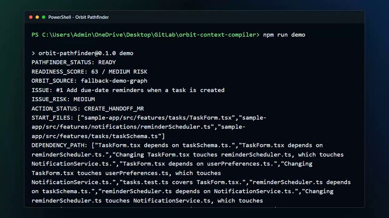Click 'reminderScheduler.ts depends on NotificationService.ts.' entry

click(x=198, y=191)
